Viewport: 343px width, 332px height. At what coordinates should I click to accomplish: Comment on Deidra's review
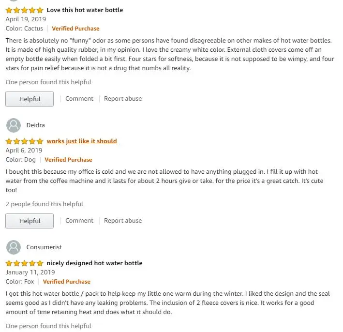click(x=79, y=221)
